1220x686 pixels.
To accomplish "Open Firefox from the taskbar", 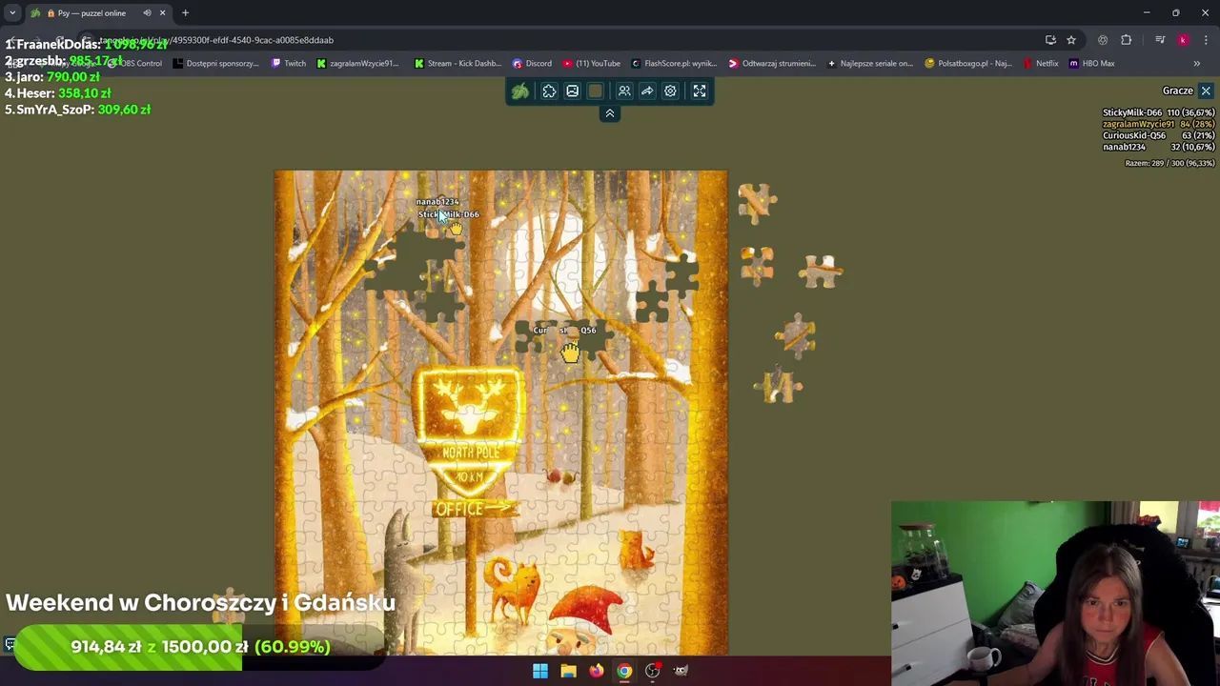I will (597, 671).
